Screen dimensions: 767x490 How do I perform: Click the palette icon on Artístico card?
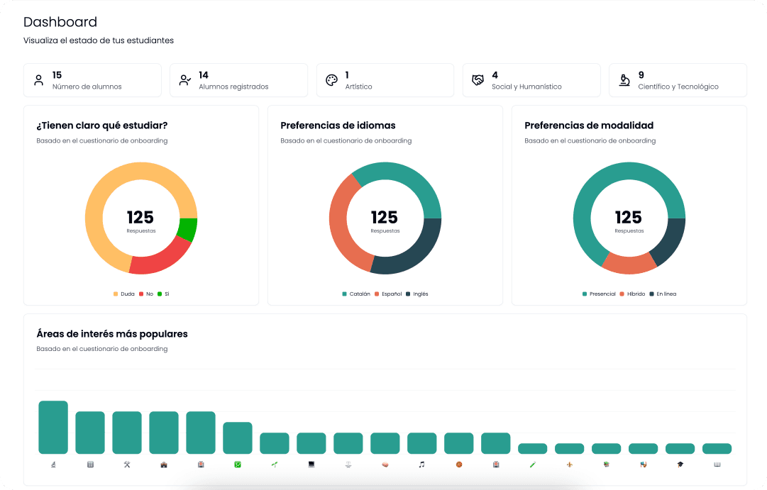tap(331, 80)
